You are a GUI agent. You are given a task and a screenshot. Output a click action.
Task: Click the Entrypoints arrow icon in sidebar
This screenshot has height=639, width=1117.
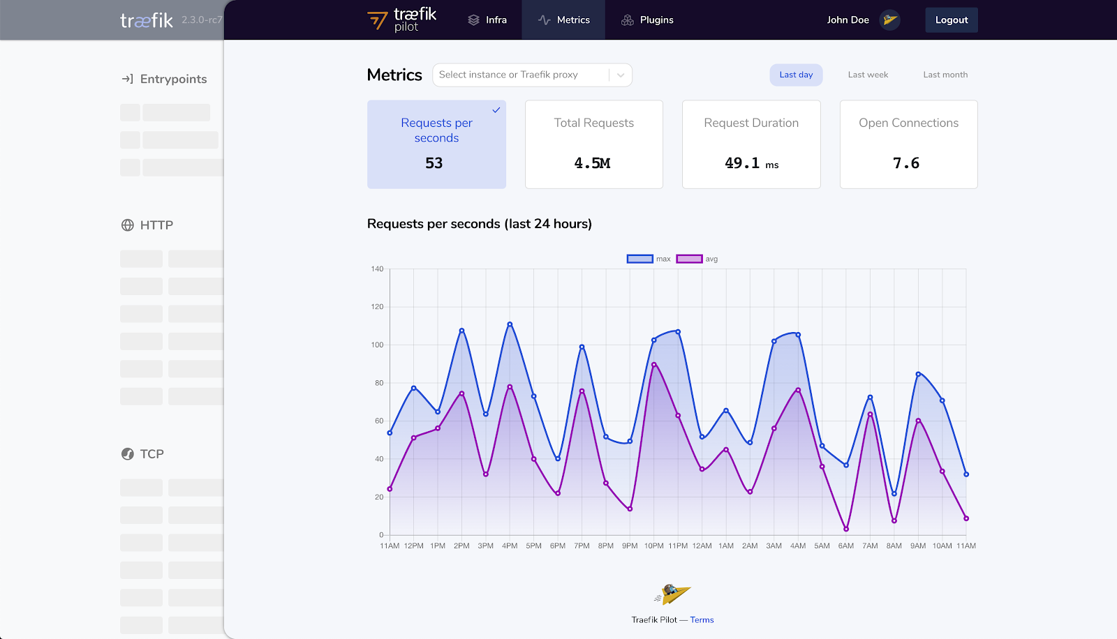click(128, 79)
